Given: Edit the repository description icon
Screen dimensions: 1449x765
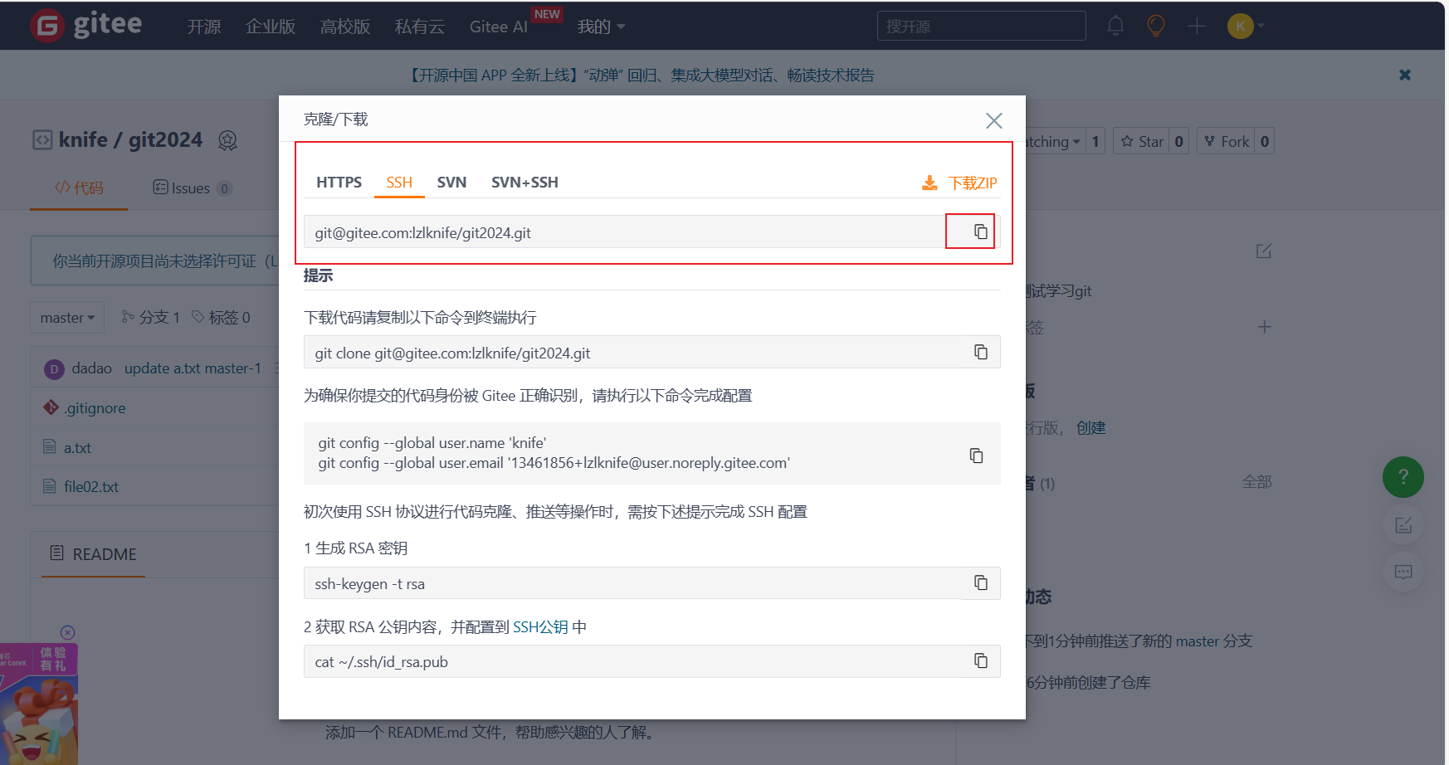Looking at the screenshot, I should tap(1264, 251).
